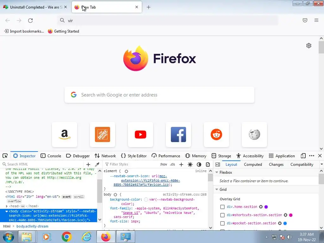
Task: Open the YouTube shortcut tile
Action: coord(140,134)
